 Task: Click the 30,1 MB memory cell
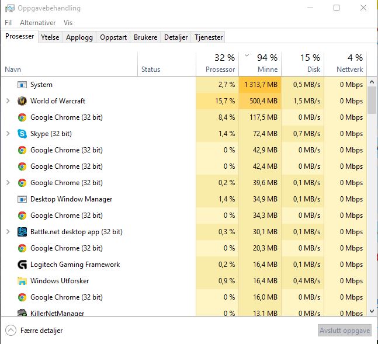(x=260, y=232)
